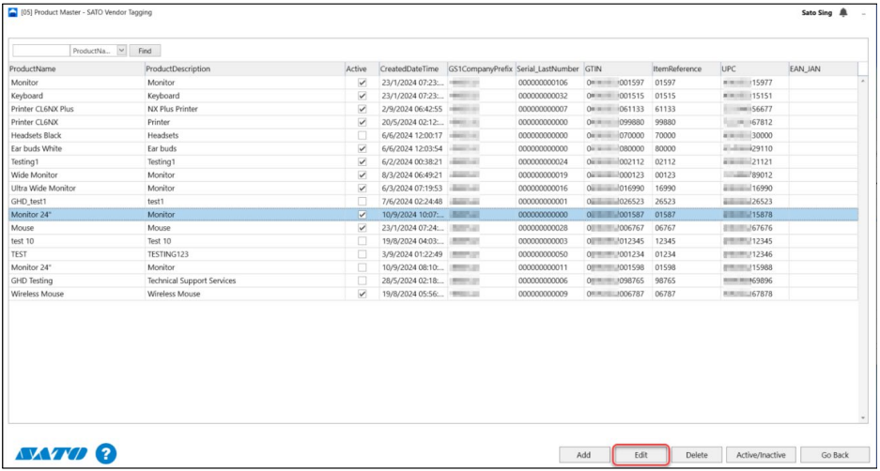
Task: Click the app icon in title bar
Action: click(12, 12)
